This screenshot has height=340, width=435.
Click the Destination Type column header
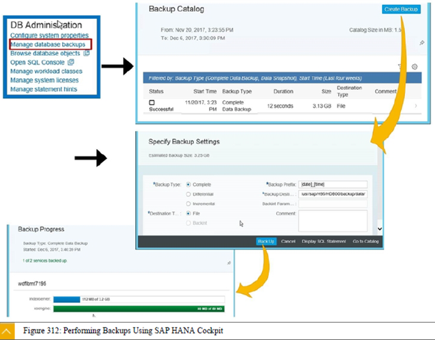[349, 91]
